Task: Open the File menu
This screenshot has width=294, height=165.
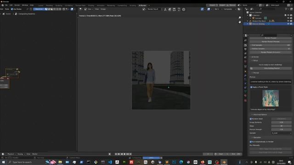Action: point(6,5)
